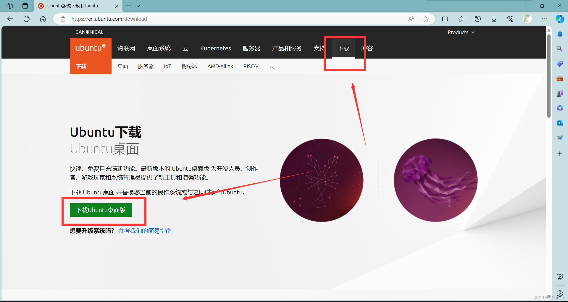This screenshot has height=302, width=568.
Task: Open Microsoft 365 in sidebar
Action: coord(560,108)
